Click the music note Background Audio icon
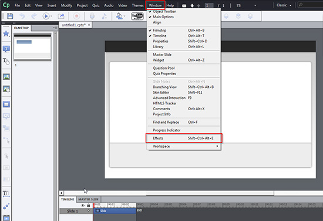Viewport: 323px width, 221px height. click(x=104, y=16)
